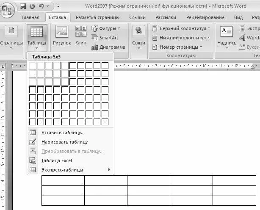Insert a SmartArt graphic
260x210 pixels.
coord(105,38)
